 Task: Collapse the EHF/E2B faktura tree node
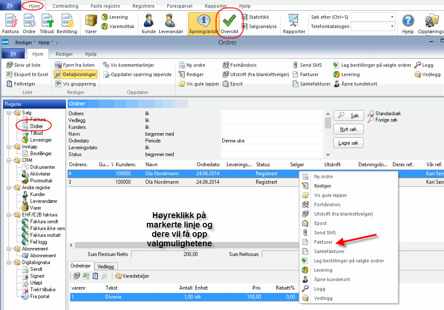(9, 215)
